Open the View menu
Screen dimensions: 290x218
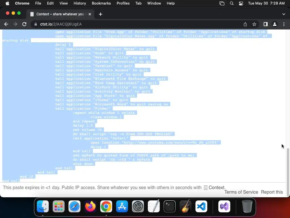point(63,3)
